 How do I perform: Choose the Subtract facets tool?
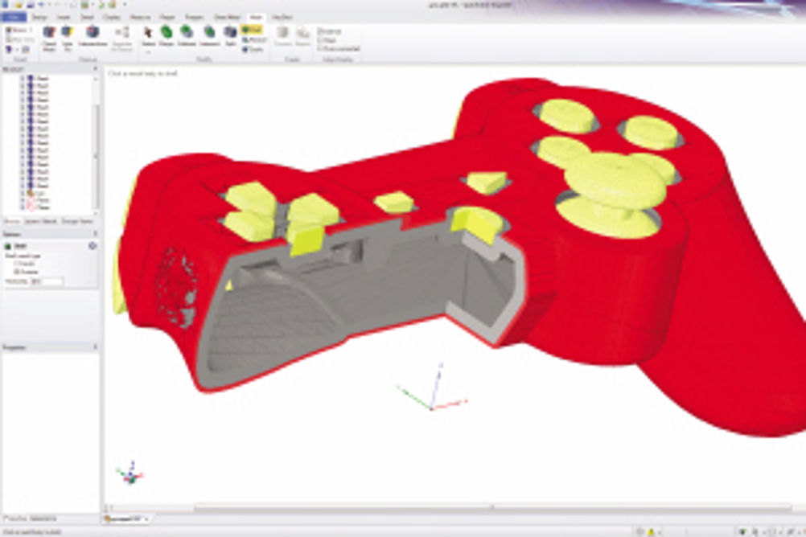187,37
